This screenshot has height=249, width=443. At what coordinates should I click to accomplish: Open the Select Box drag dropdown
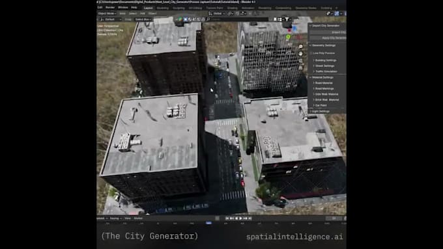point(143,20)
